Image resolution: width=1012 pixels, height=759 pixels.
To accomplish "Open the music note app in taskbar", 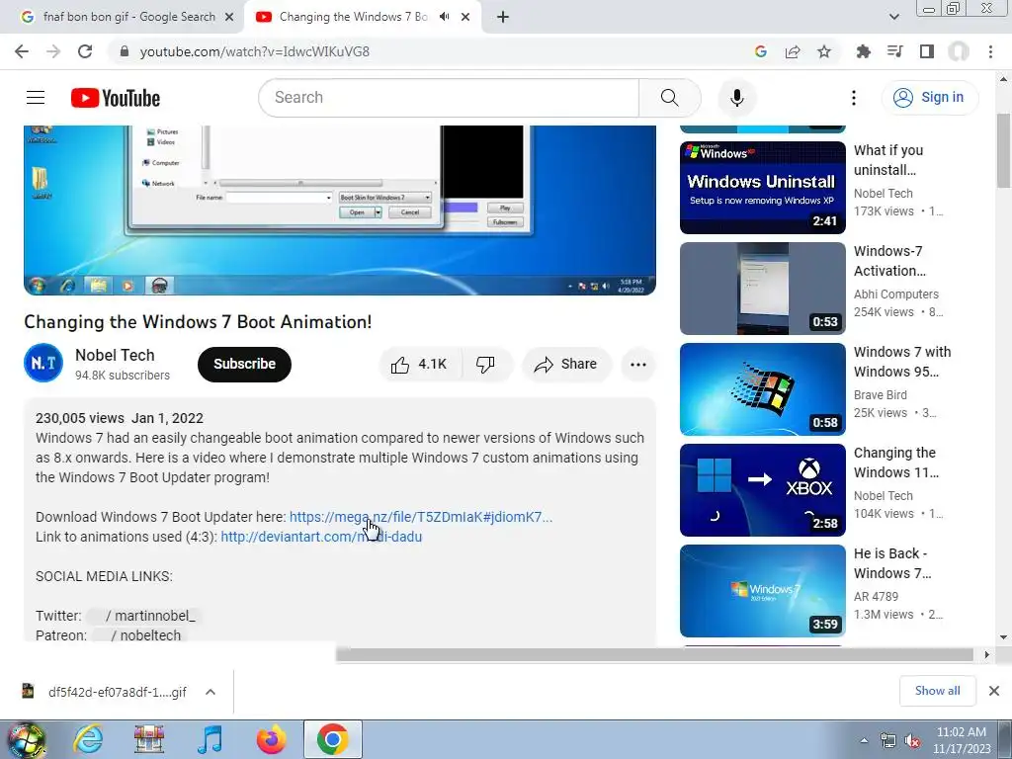I will click(x=210, y=740).
